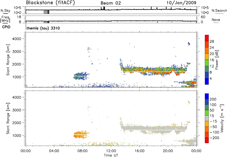The width and height of the screenshot is (227, 157).
Task: Click the "12:00" time tick label
Action: pos(111,151)
